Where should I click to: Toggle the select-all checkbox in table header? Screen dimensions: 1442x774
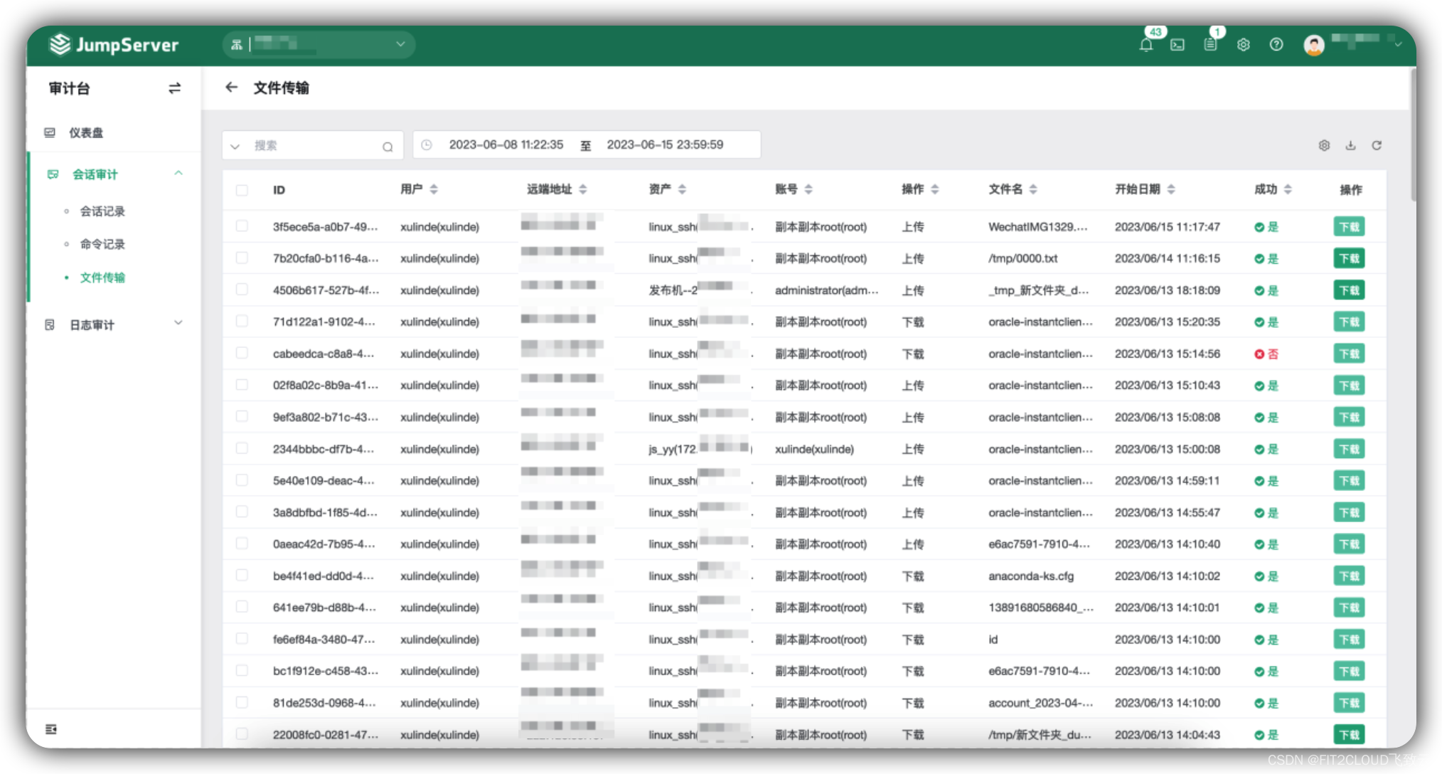[242, 190]
